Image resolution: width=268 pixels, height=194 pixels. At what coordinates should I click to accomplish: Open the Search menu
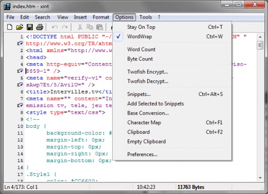point(42,17)
